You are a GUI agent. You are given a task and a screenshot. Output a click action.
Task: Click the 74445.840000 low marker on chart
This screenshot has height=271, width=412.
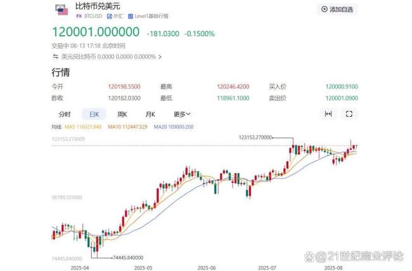[x=128, y=258]
